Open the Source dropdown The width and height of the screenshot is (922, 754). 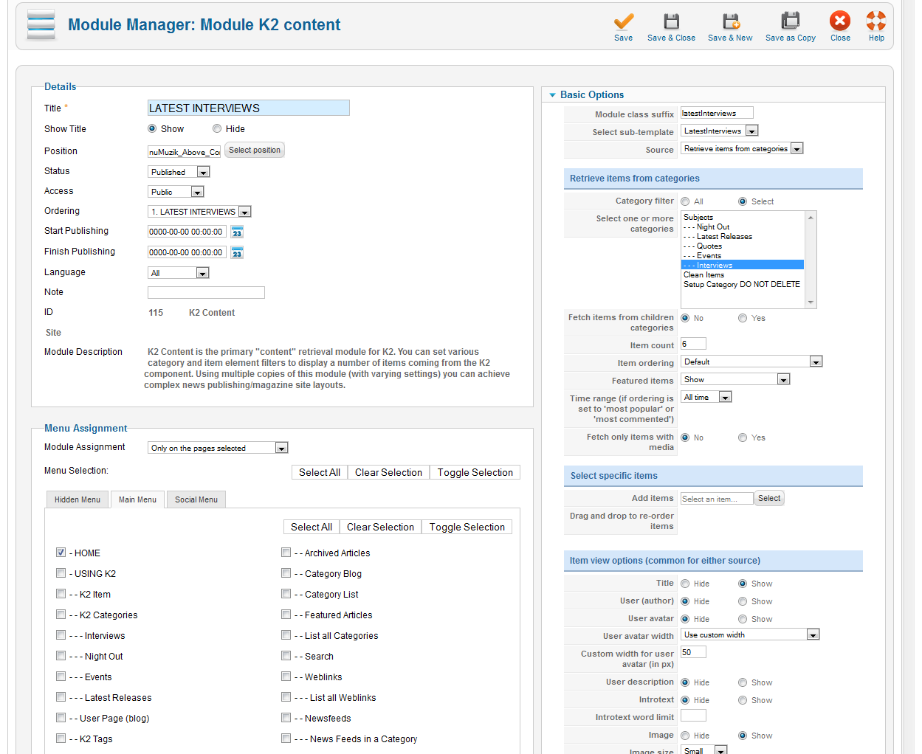click(742, 148)
